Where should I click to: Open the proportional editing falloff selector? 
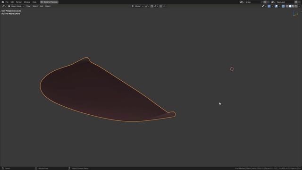[164, 6]
